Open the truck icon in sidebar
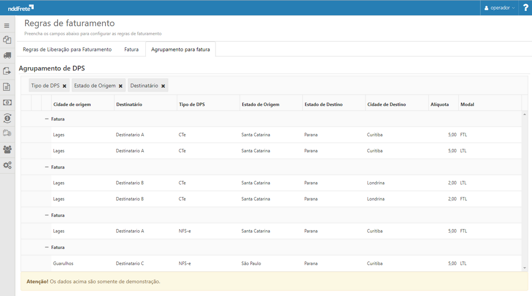The image size is (532, 296). [x=7, y=56]
